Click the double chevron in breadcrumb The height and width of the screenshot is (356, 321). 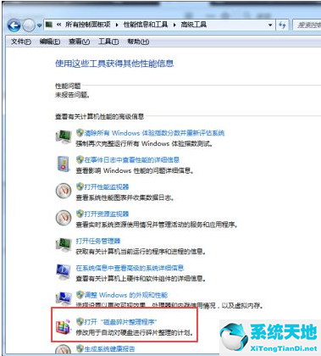coord(58,25)
